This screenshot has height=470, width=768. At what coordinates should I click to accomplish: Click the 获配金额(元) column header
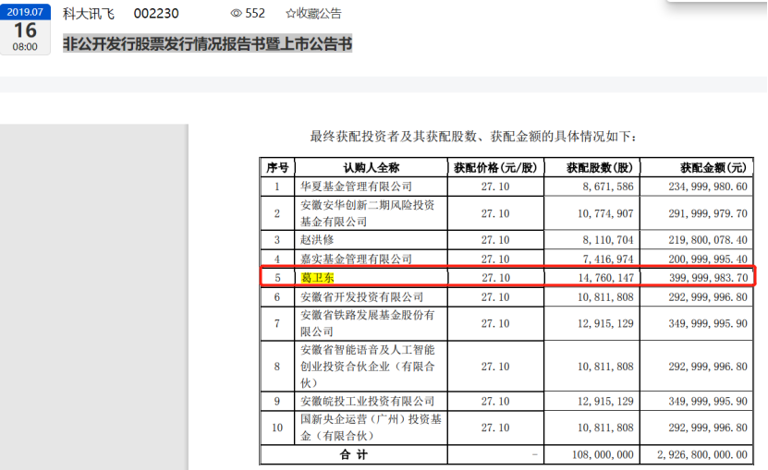(700, 168)
